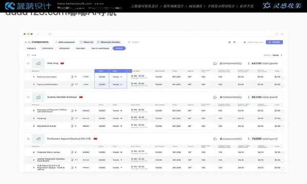Screen dimensions: 307x184
Task: Click comments icon beside 4 component(s)
Action: tap(215, 139)
